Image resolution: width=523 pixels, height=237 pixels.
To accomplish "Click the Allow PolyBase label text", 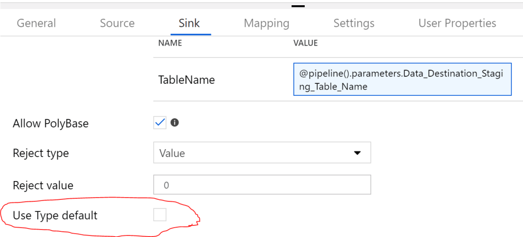I will tap(51, 123).
